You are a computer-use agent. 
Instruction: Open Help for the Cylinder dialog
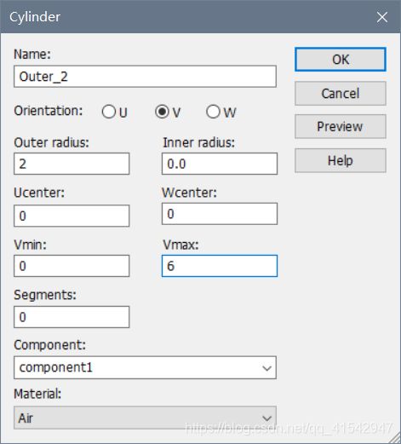[341, 160]
